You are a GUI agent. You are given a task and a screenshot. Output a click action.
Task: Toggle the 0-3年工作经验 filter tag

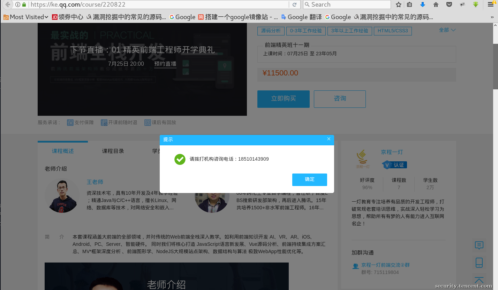pos(306,31)
